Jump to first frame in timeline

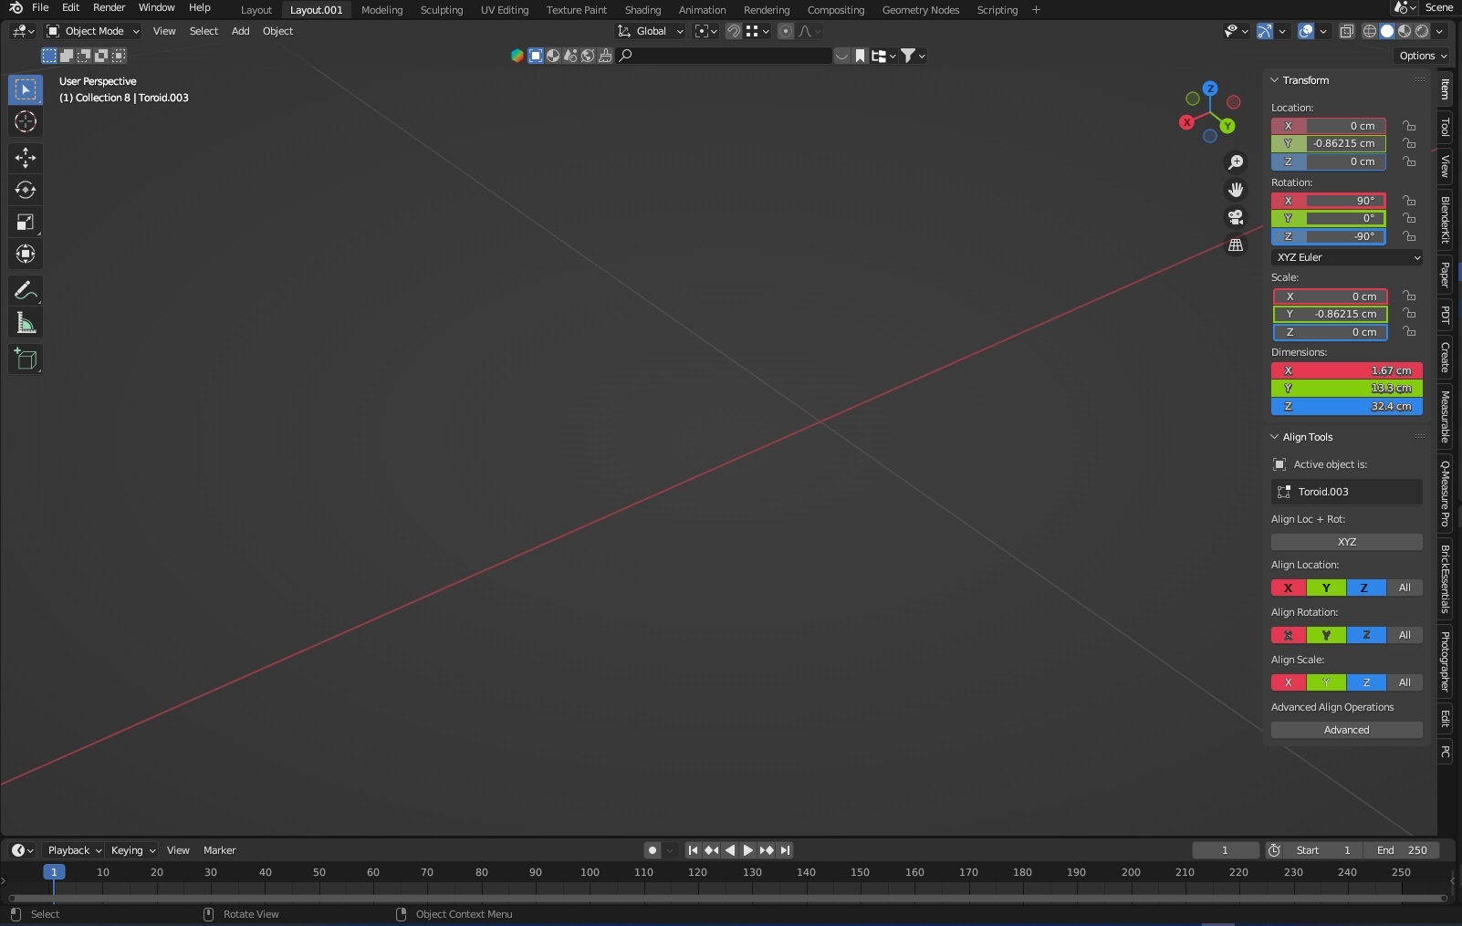pyautogui.click(x=693, y=850)
